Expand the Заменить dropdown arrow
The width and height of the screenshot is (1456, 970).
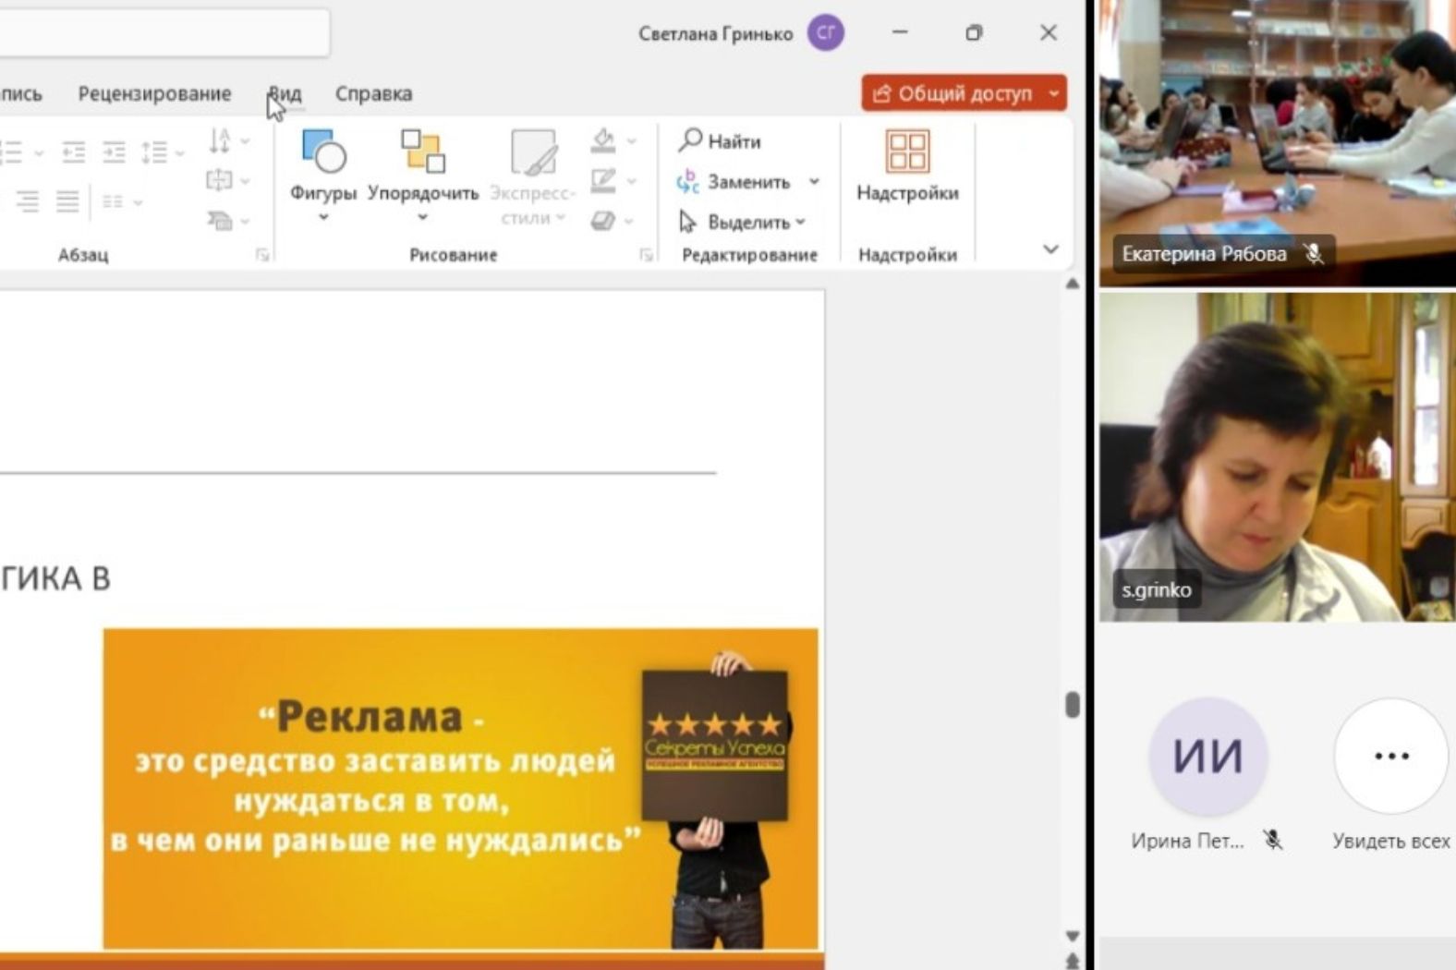pos(814,182)
